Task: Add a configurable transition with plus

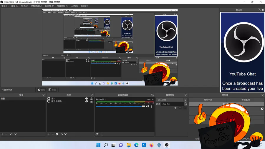Action: (x=175, y=108)
